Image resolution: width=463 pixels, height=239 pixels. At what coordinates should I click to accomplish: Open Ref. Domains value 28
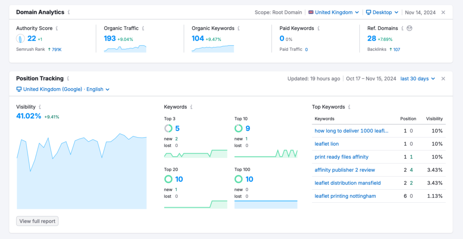(x=372, y=38)
